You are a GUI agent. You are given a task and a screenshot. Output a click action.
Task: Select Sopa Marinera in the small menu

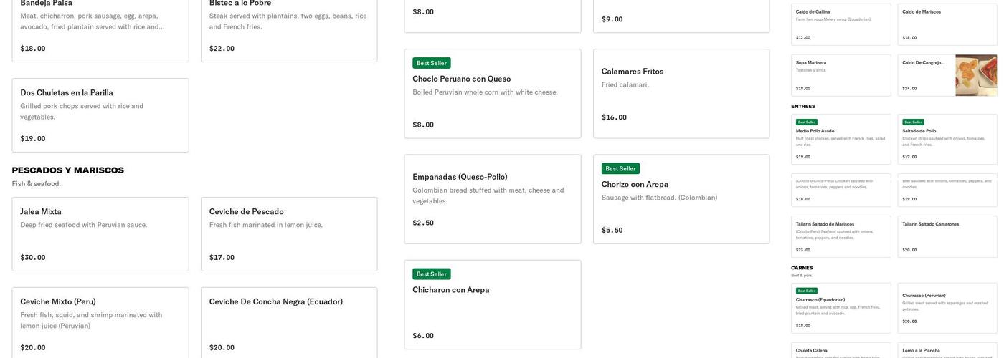[x=841, y=75]
